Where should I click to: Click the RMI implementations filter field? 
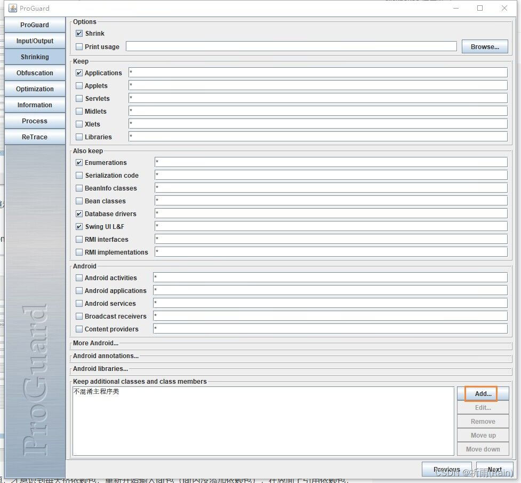[331, 252]
